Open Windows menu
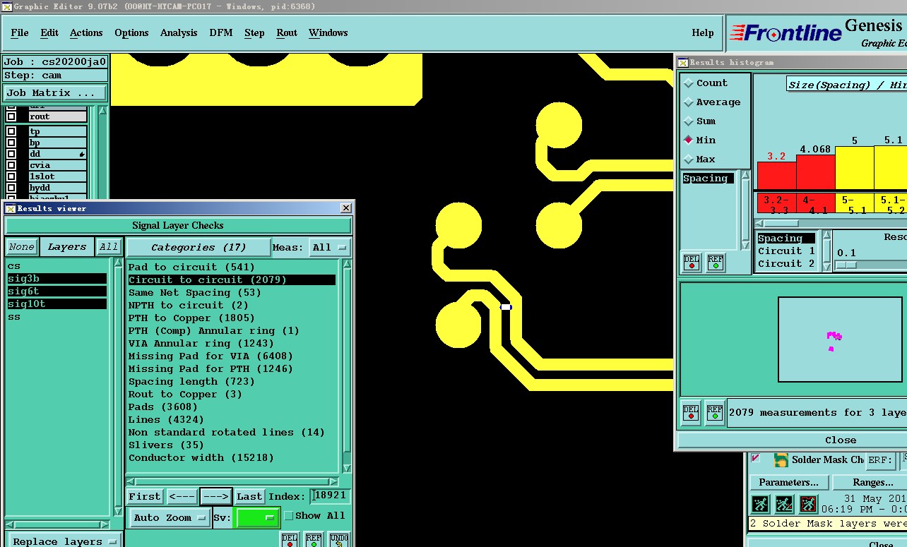This screenshot has width=907, height=547. click(x=328, y=32)
